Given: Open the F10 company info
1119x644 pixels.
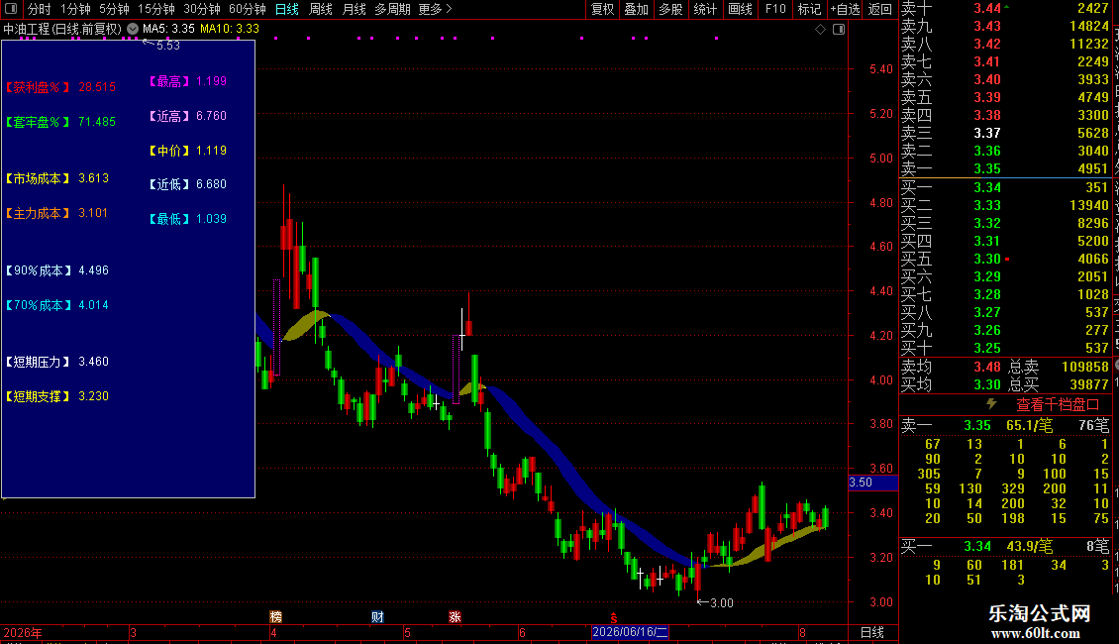Looking at the screenshot, I should (x=775, y=9).
